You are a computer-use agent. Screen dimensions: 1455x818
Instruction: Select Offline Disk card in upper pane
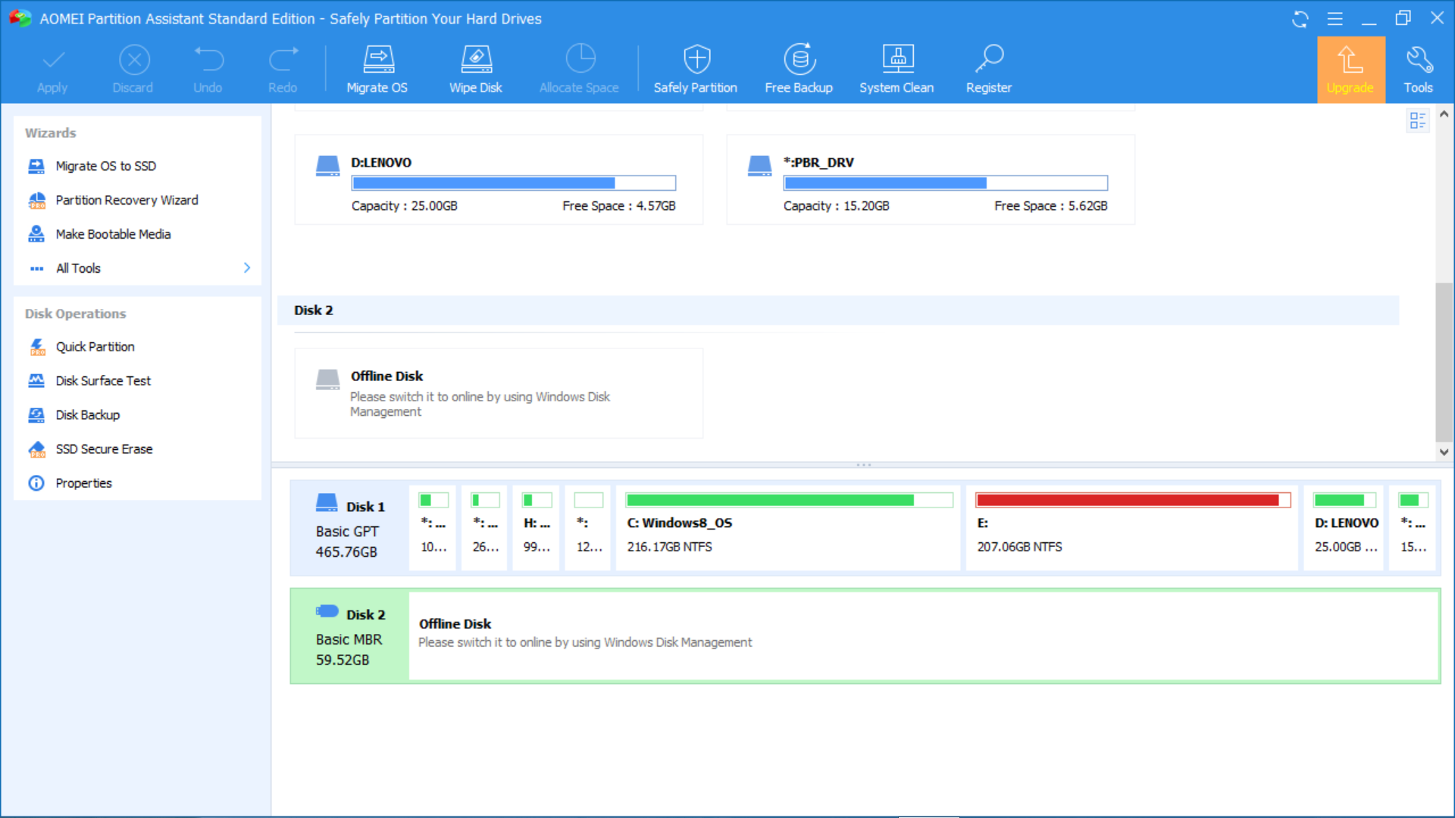499,393
